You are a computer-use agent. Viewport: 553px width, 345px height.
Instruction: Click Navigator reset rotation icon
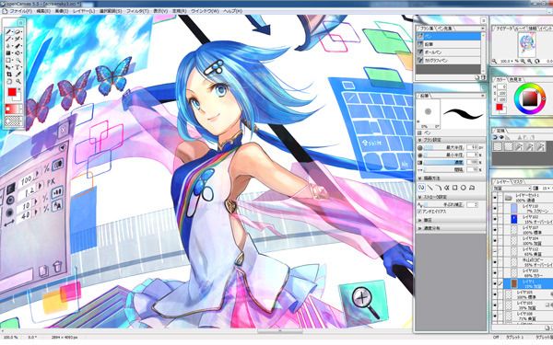(537, 62)
